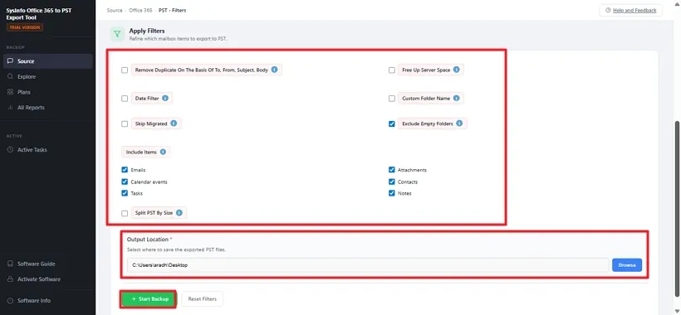Image resolution: width=681 pixels, height=315 pixels.
Task: Click Office 365 breadcrumb
Action: (x=140, y=10)
